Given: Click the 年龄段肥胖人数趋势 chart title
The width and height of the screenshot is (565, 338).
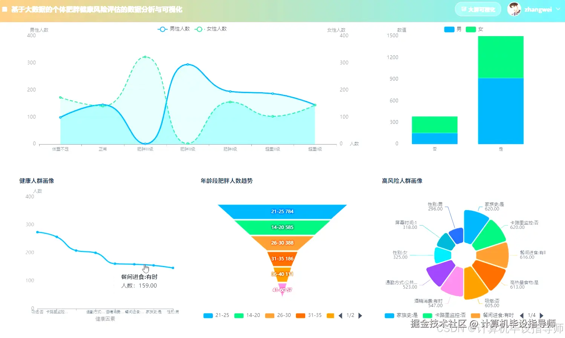Looking at the screenshot, I should tap(227, 181).
